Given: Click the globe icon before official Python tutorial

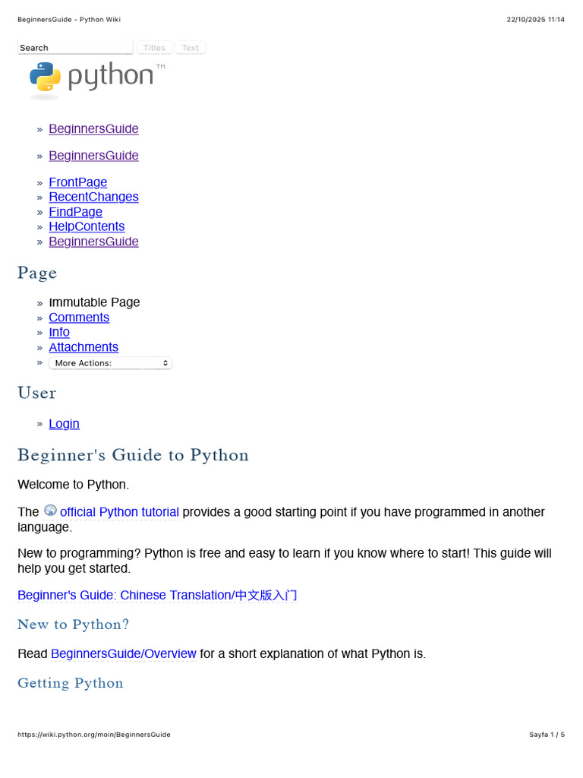Looking at the screenshot, I should point(50,511).
